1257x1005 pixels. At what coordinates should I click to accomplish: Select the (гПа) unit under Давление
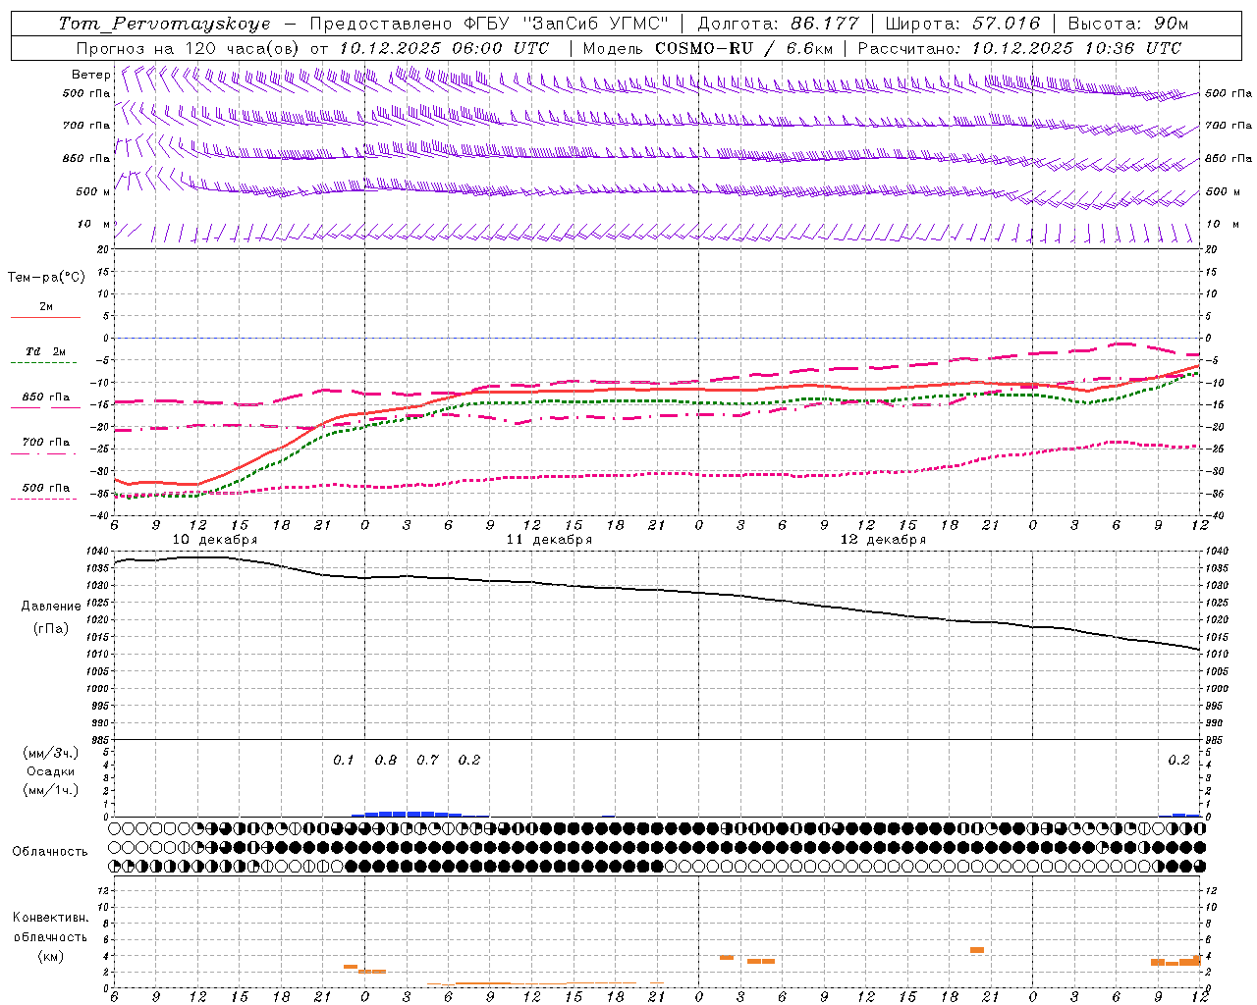(x=51, y=628)
